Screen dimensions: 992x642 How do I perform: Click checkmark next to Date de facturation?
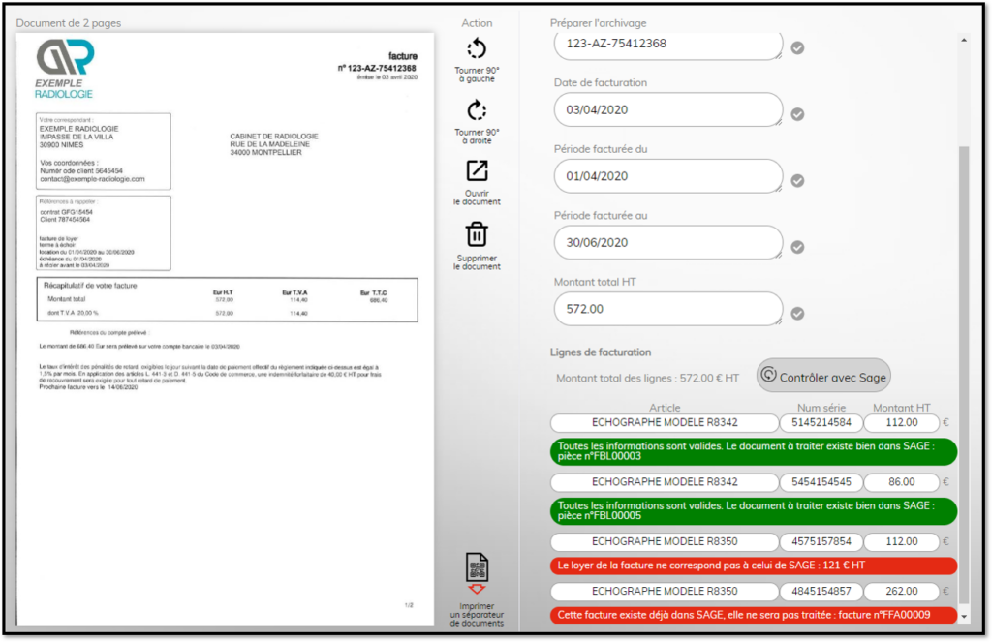point(797,113)
